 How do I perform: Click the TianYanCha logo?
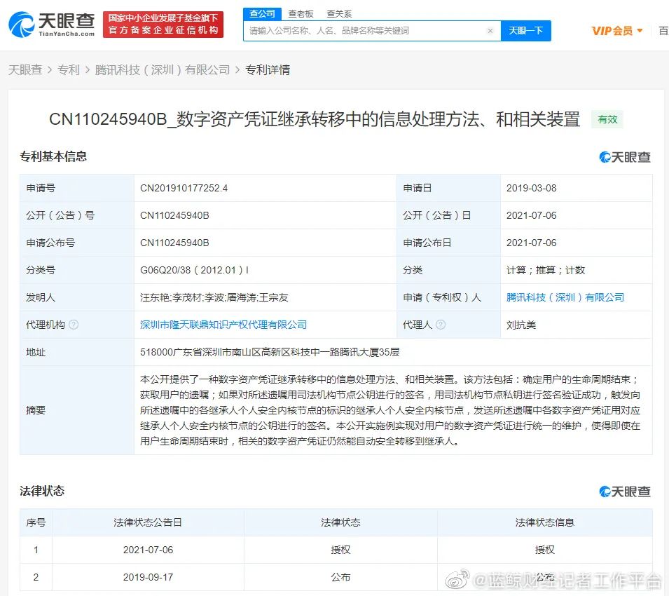click(52, 25)
